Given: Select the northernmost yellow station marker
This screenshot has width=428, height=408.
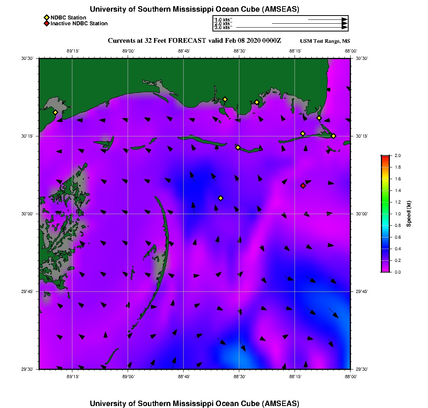Looking at the screenshot, I should click(225, 99).
